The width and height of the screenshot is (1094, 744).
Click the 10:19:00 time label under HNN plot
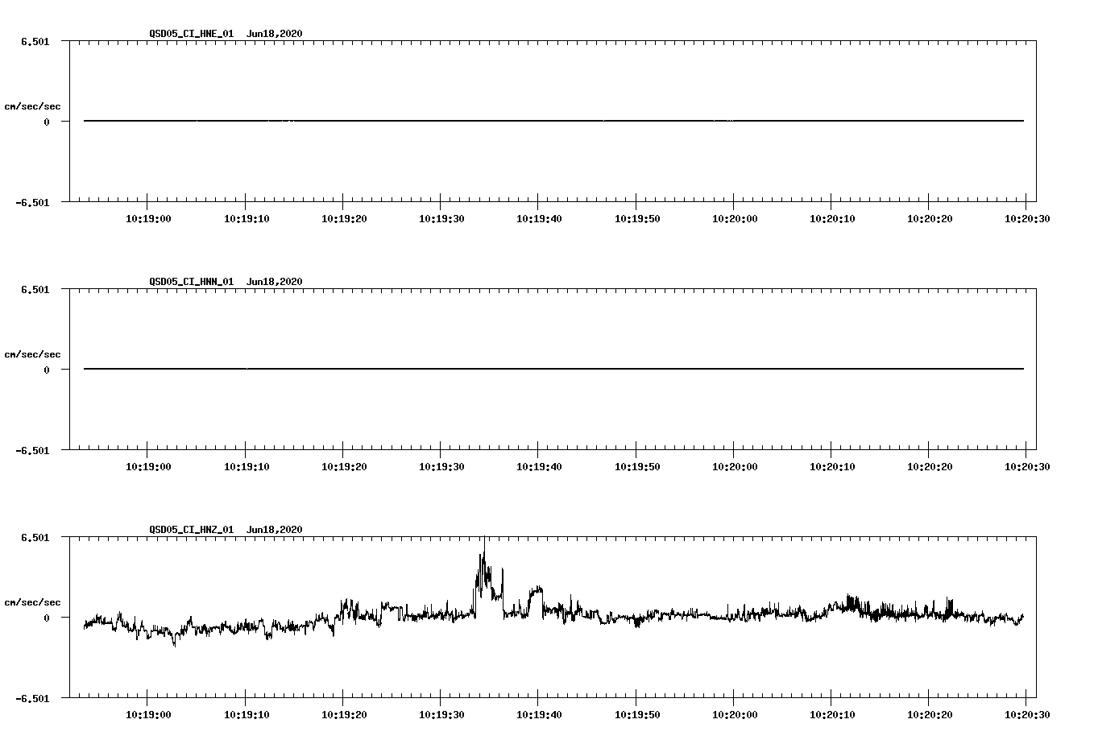pos(148,466)
